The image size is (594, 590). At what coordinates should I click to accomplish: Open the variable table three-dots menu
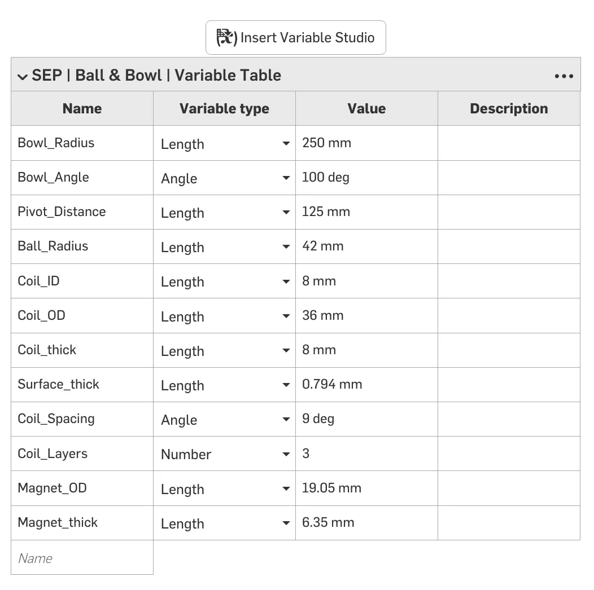(x=564, y=76)
